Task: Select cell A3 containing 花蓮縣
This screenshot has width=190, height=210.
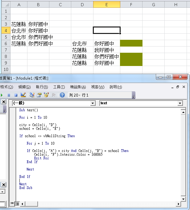Action: (19, 24)
